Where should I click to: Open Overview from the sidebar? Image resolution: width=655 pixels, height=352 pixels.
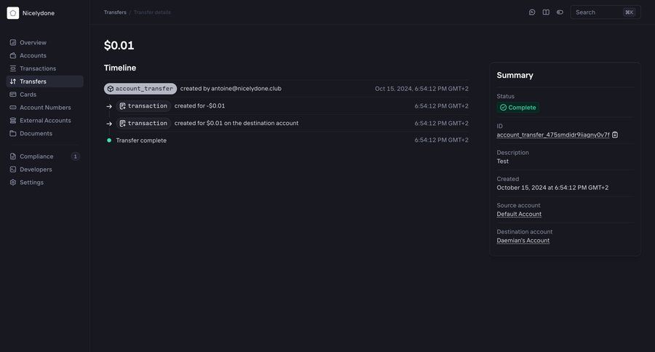(44, 43)
